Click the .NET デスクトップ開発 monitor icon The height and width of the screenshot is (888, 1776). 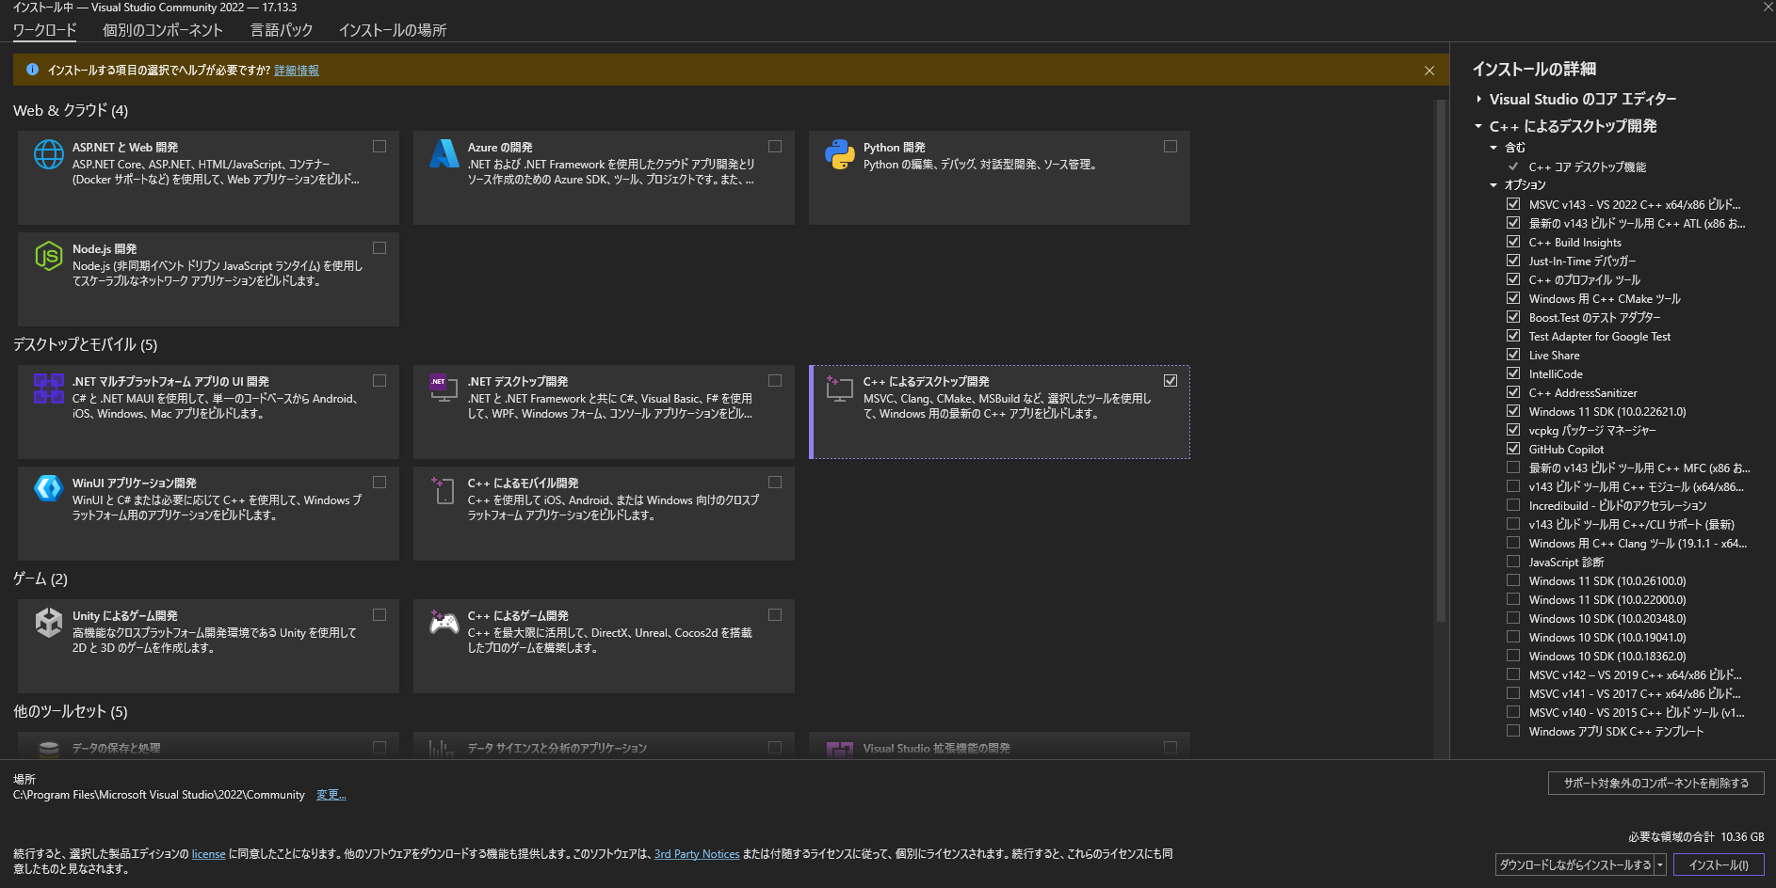444,388
